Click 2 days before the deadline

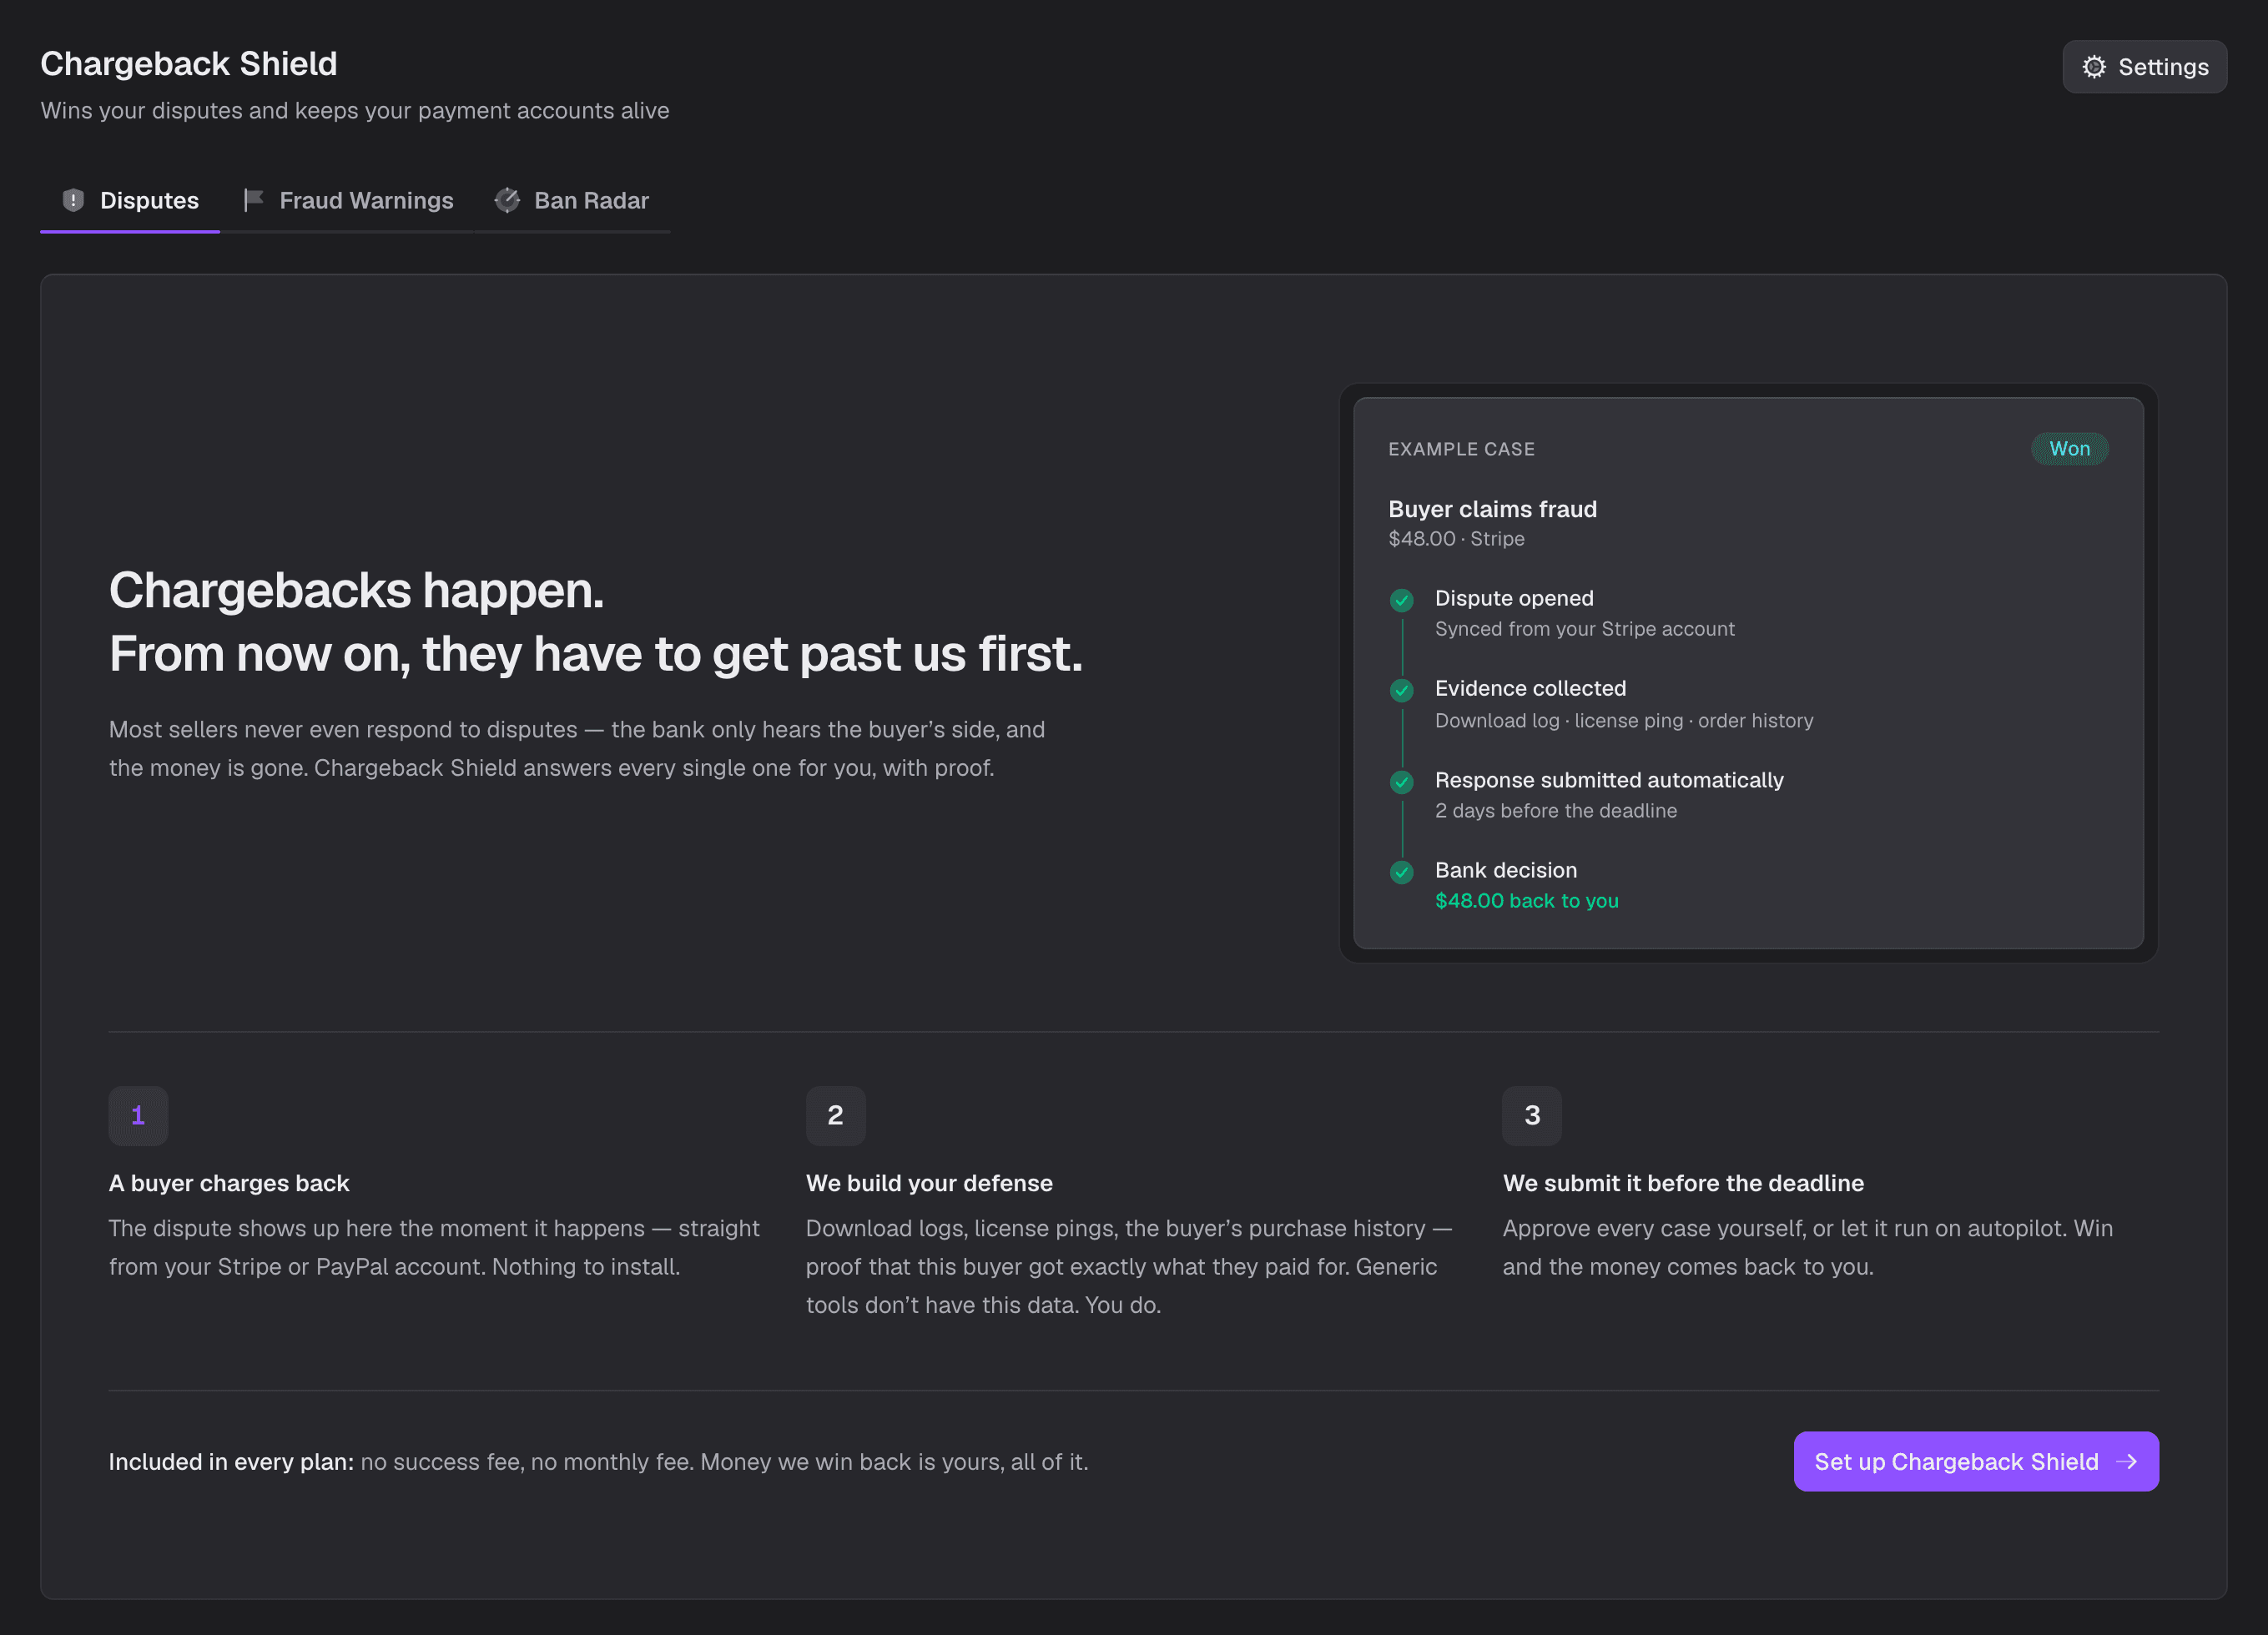[1556, 811]
